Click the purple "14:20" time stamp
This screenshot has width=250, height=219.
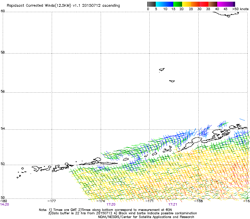click(x=5, y=205)
